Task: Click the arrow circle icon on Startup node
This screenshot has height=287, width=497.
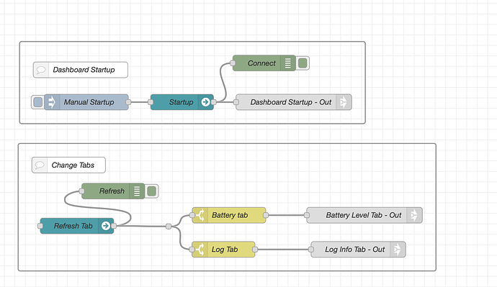Action: tap(205, 102)
